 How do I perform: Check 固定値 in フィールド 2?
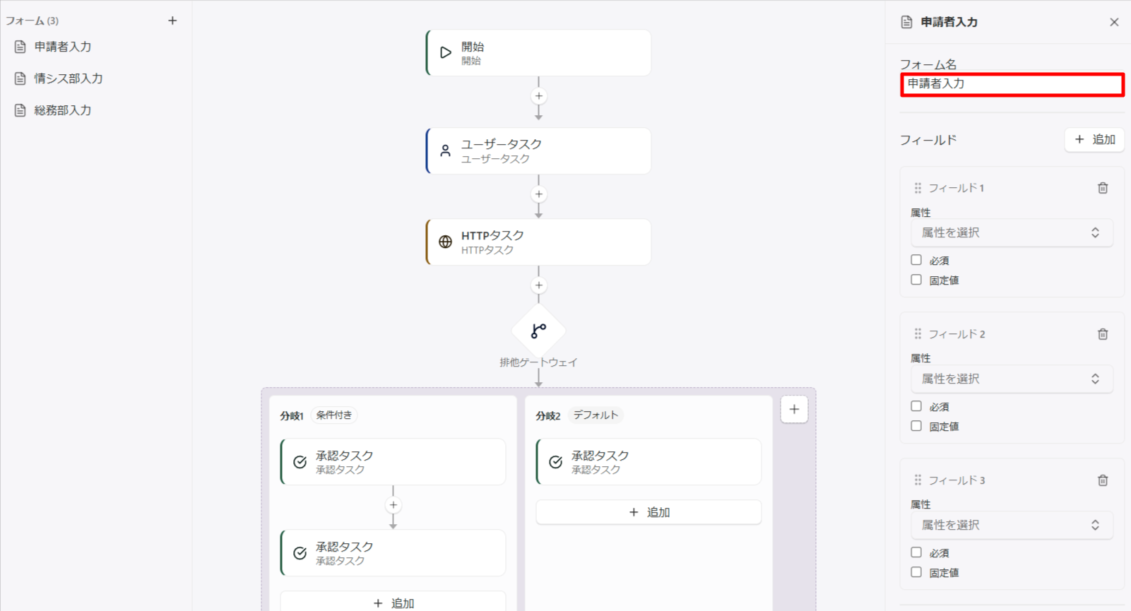coord(916,426)
